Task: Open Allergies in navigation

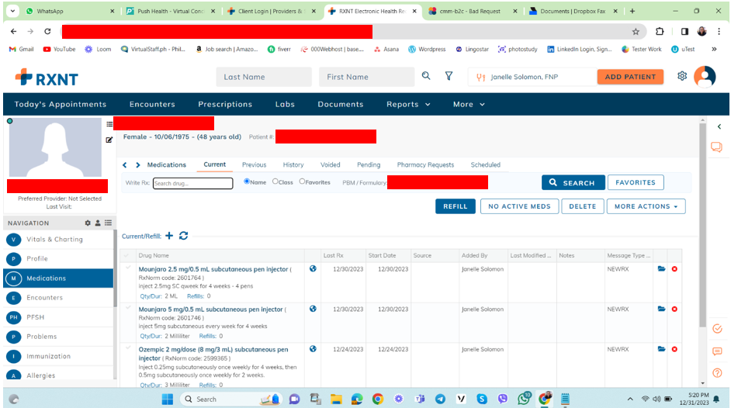Action: click(58, 375)
